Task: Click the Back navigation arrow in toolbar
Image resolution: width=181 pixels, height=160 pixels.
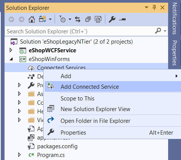Action: (x=11, y=19)
